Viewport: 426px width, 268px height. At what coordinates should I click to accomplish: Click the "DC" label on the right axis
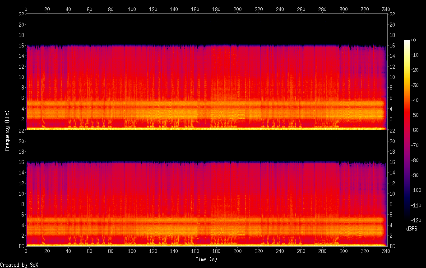click(x=392, y=246)
